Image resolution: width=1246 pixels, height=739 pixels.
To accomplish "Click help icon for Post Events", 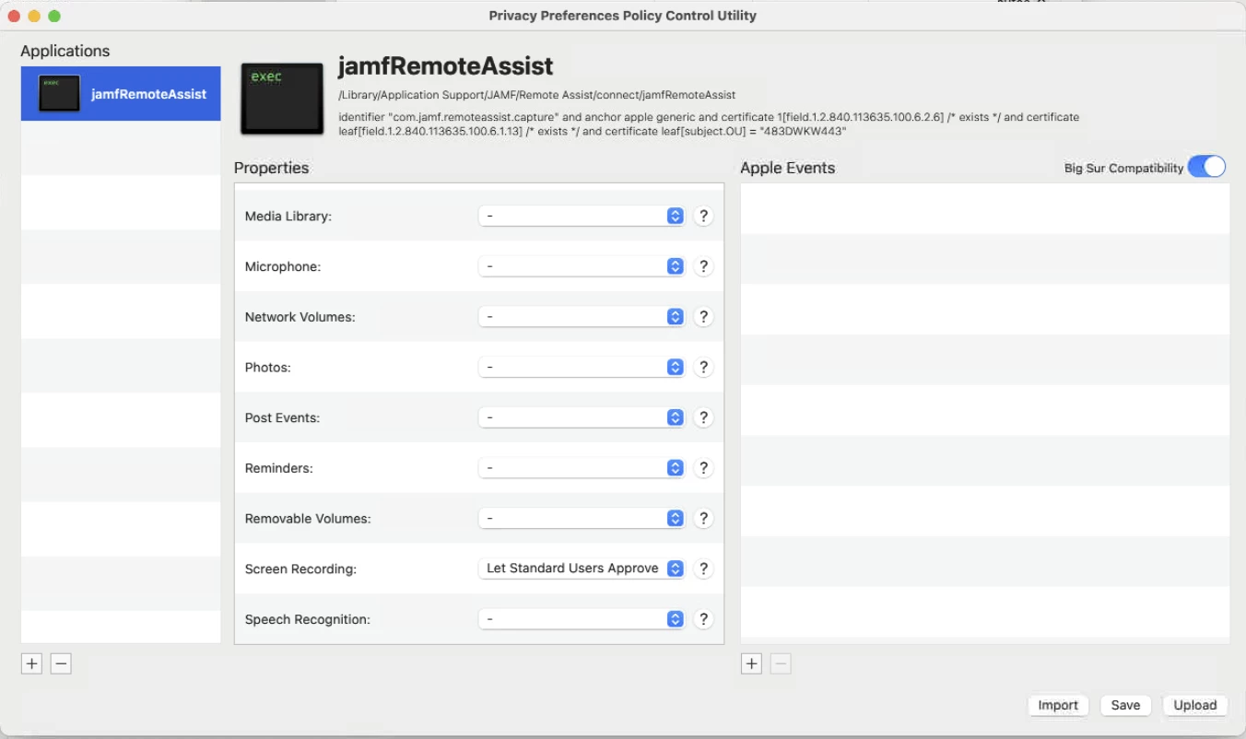I will (x=703, y=417).
